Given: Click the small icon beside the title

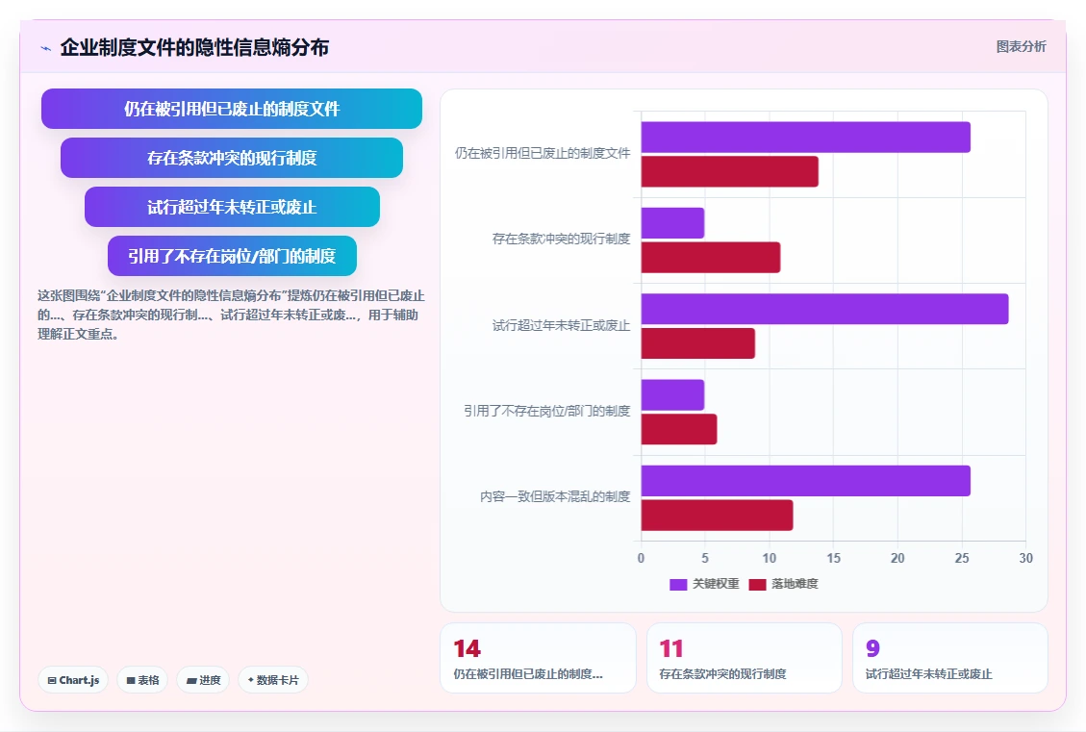Looking at the screenshot, I should click(x=46, y=48).
